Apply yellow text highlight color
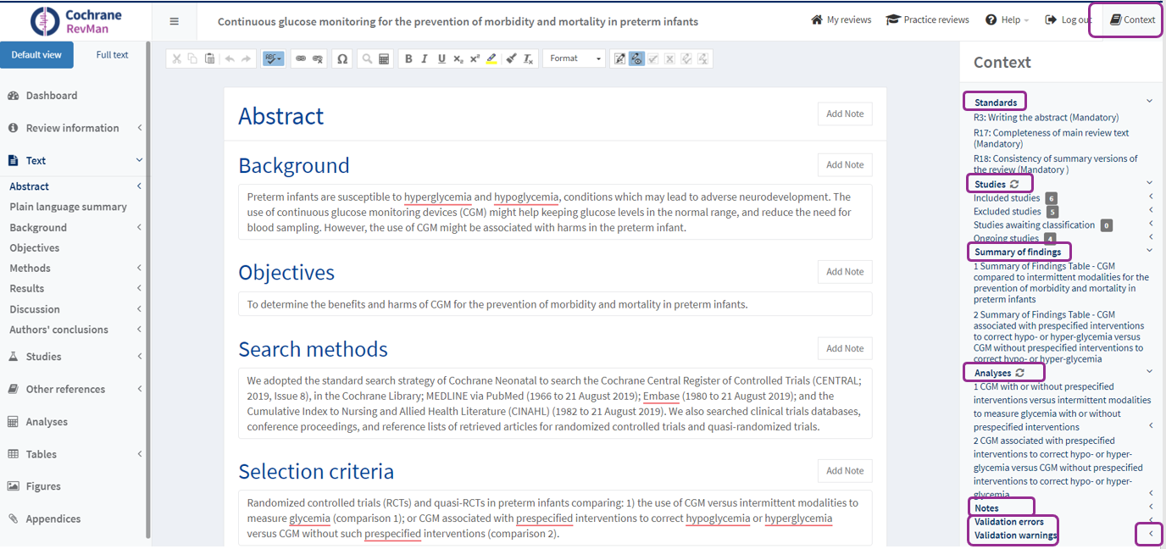This screenshot has width=1166, height=549. click(491, 58)
